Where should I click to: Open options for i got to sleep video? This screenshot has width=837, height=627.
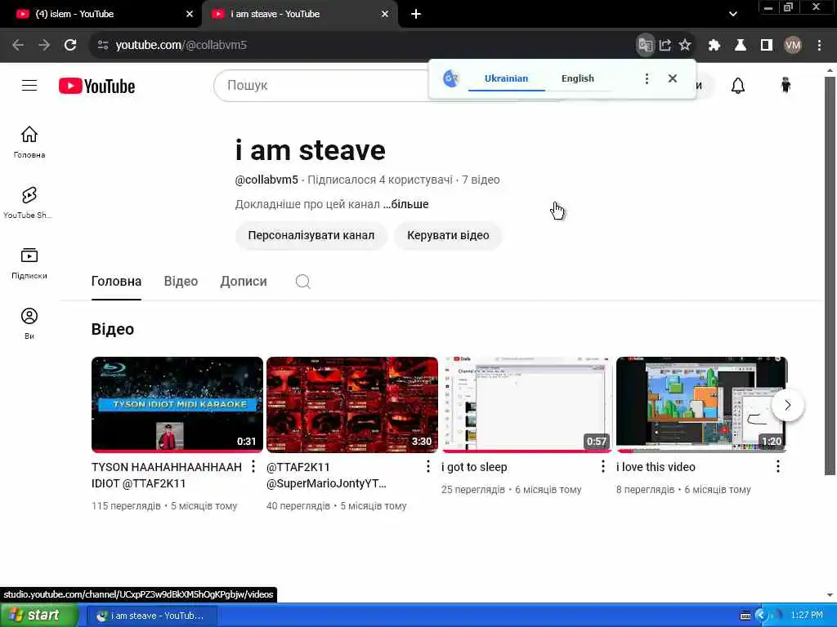[603, 466]
